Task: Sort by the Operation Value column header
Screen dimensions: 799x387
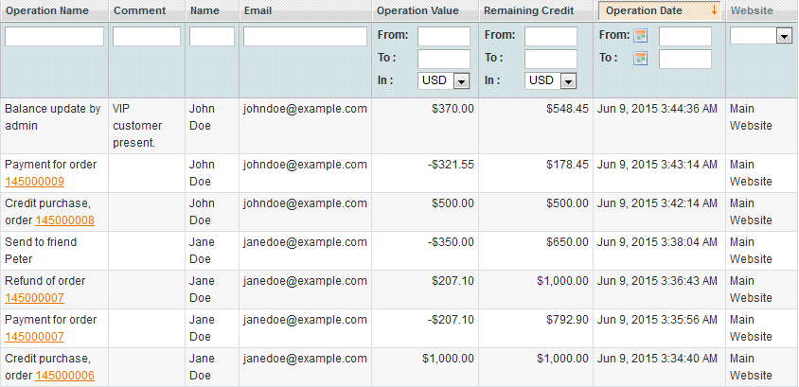Action: [417, 10]
